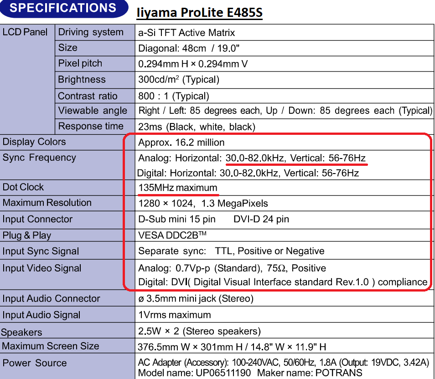Select the "Analog: Horizontal: 30.0-82.0kHz" line
The width and height of the screenshot is (435, 379).
pyautogui.click(x=252, y=158)
